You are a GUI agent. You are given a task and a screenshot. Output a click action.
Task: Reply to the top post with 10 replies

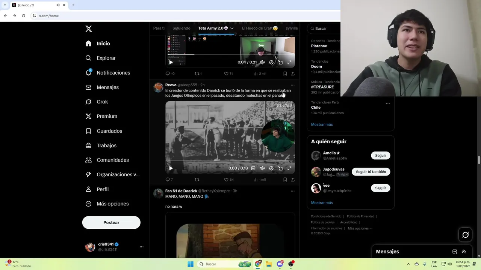pos(170,73)
